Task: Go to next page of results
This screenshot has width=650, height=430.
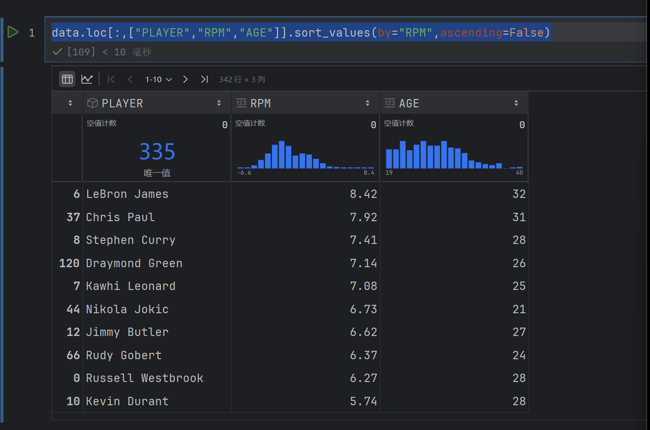Action: click(x=185, y=79)
